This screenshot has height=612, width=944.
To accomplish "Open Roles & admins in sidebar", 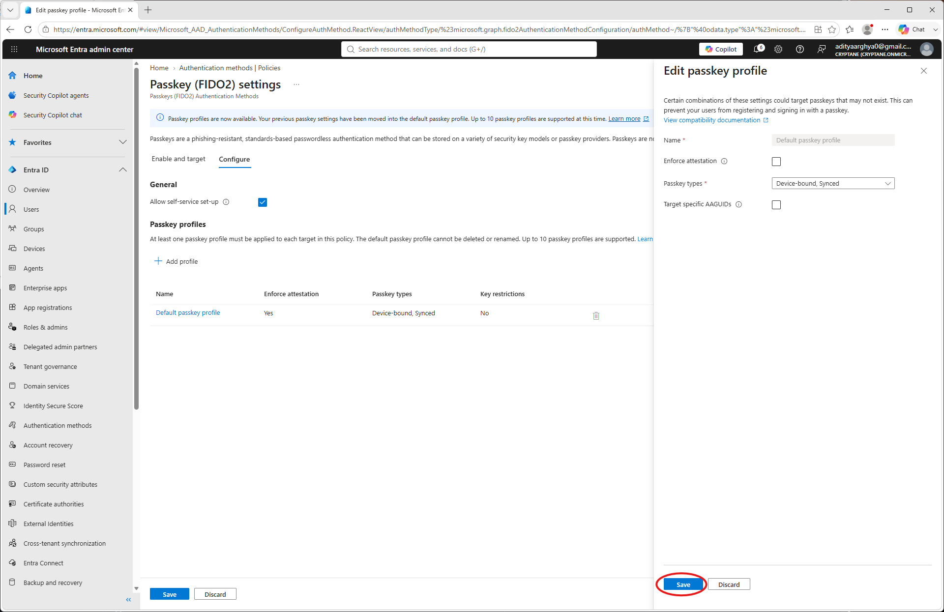I will pyautogui.click(x=46, y=327).
